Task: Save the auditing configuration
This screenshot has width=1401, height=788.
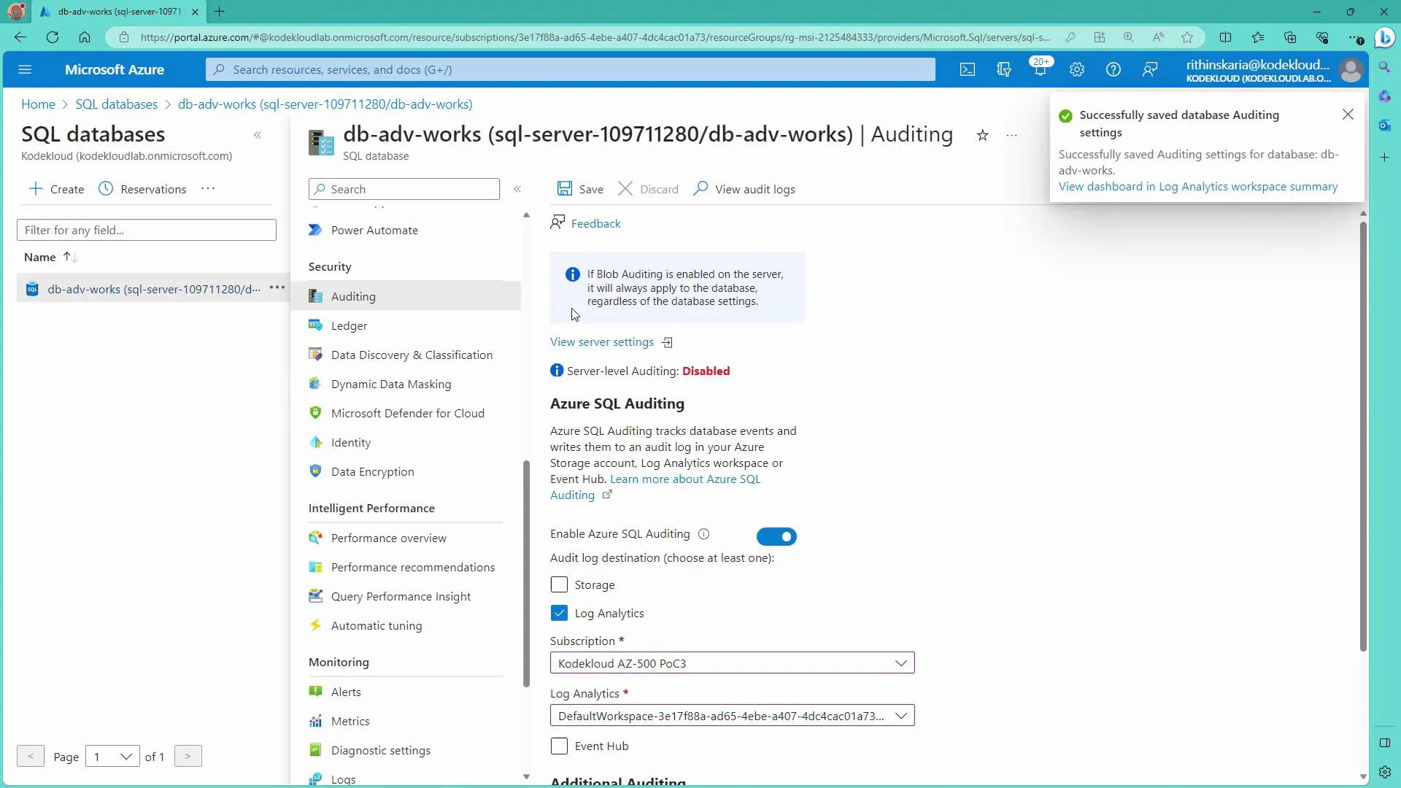Action: [580, 188]
